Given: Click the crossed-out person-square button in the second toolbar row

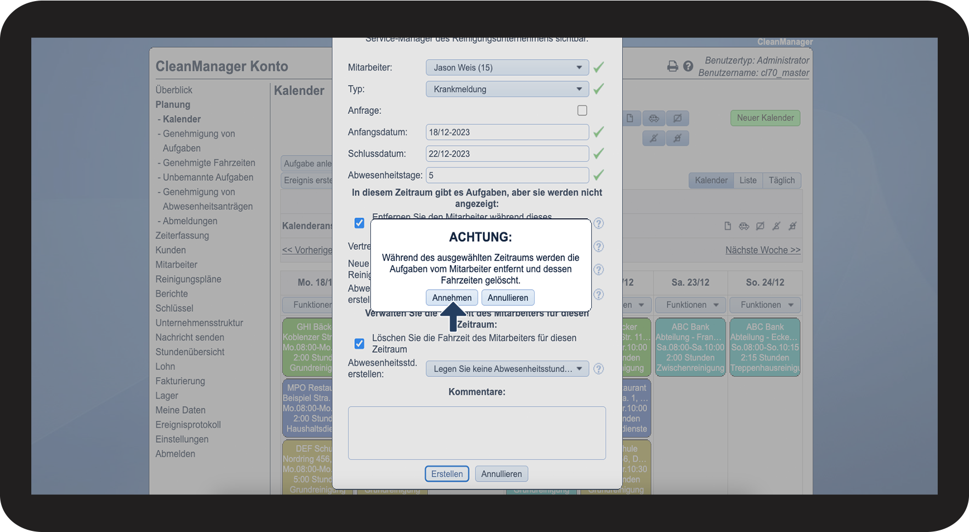Looking at the screenshot, I should 678,138.
